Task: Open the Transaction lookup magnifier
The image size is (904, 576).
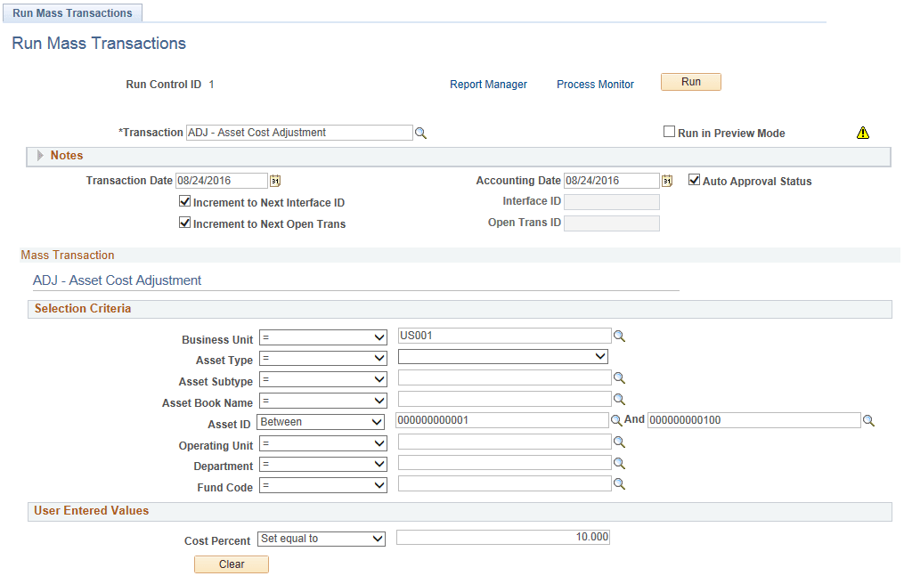Action: (x=420, y=132)
